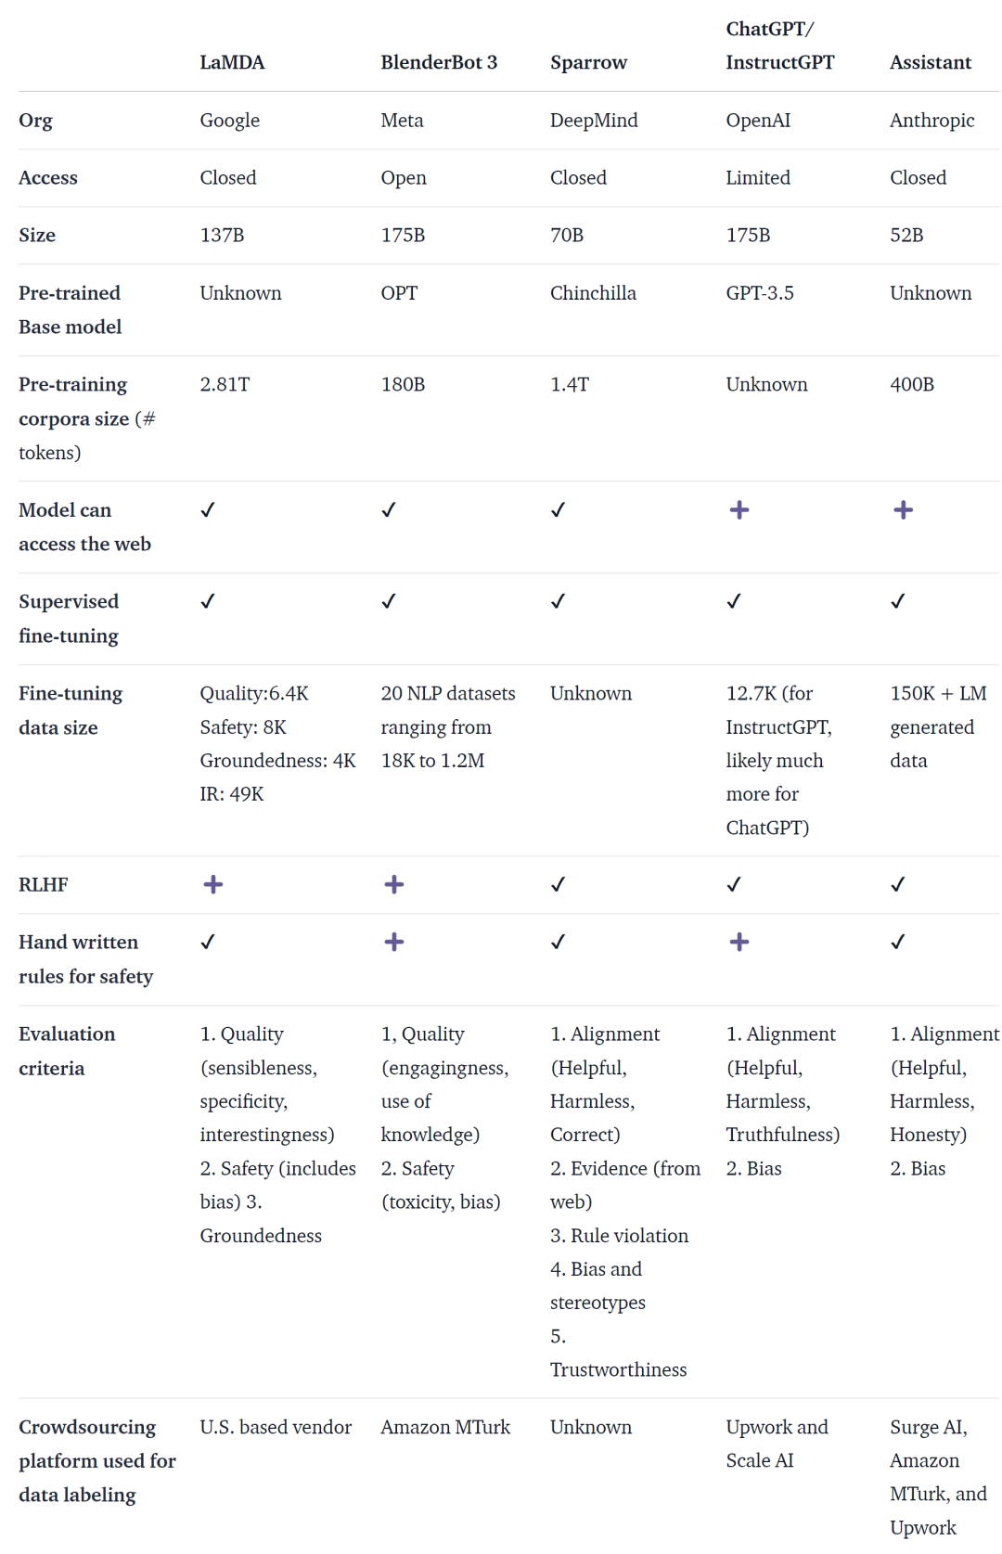Viewport: 1002px width, 1554px height.
Task: Click Assistant's supervised fine-tuning checkmark
Action: click(897, 601)
